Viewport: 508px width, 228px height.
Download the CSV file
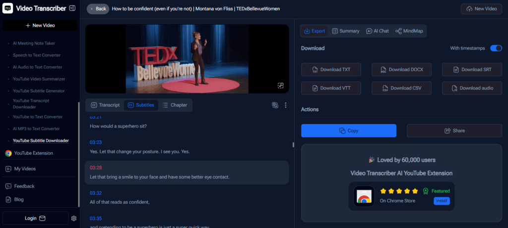click(x=401, y=88)
